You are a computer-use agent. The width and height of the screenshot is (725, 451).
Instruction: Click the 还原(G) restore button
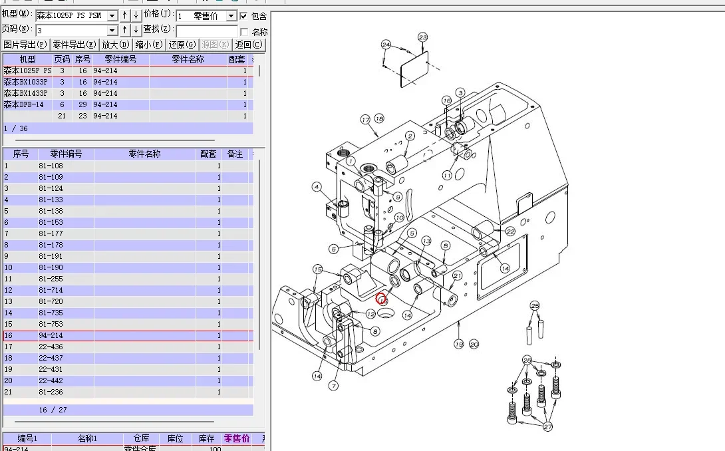point(182,45)
